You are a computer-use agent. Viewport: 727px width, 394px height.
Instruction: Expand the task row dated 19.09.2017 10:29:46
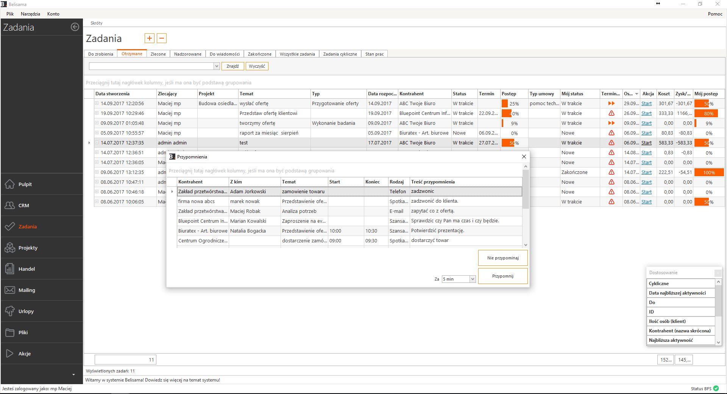click(x=97, y=113)
